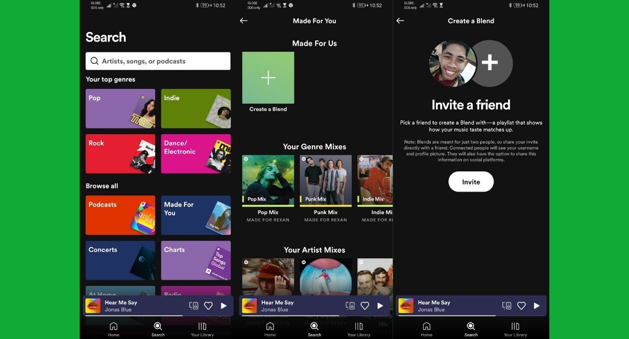Screen dimensions: 629x339
Task: Play Hear Me Say on Made For You screen
Action: tap(380, 305)
